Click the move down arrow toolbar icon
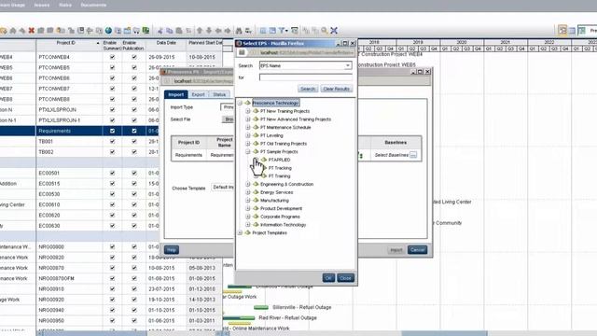The width and height of the screenshot is (597, 336). point(209,31)
